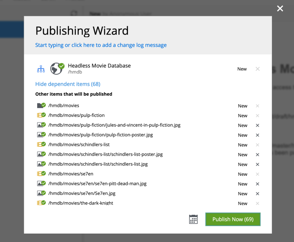Exclude se7en-pitt-dead-man.jpg from publishing
This screenshot has height=242, width=294.
tap(257, 184)
